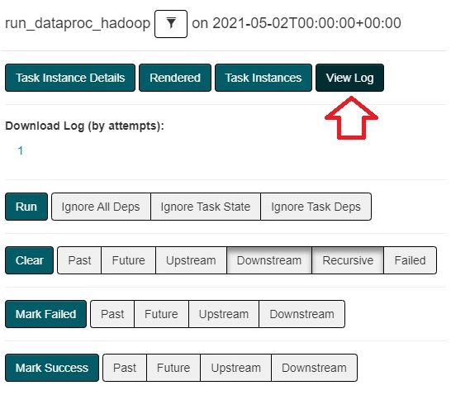This screenshot has width=451, height=395.
Task: Disable Recursive option in the Clear row
Action: click(348, 260)
